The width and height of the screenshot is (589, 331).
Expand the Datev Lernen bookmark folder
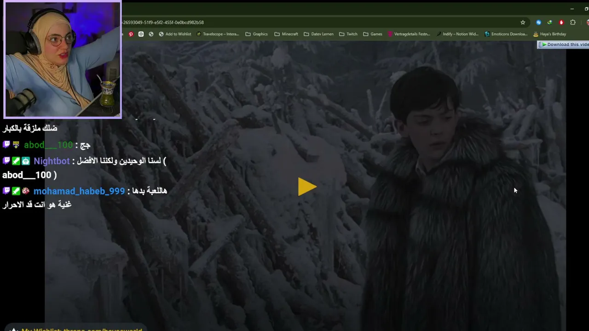point(318,34)
